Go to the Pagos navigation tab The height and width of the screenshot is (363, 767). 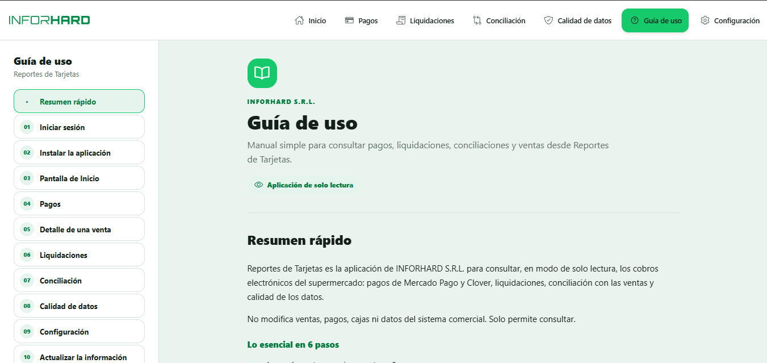pos(361,20)
